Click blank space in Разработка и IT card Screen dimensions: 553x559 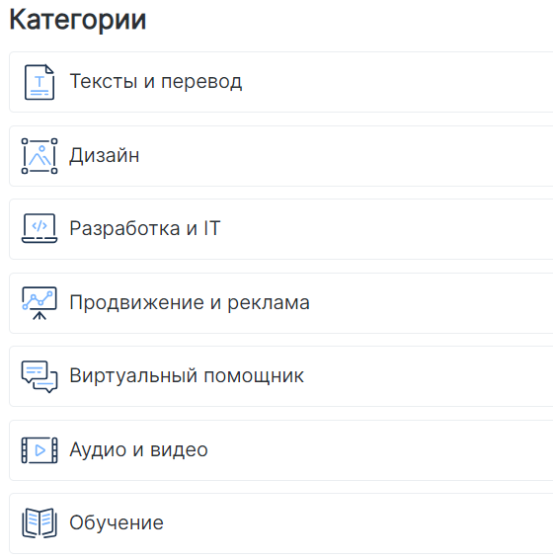click(x=392, y=229)
